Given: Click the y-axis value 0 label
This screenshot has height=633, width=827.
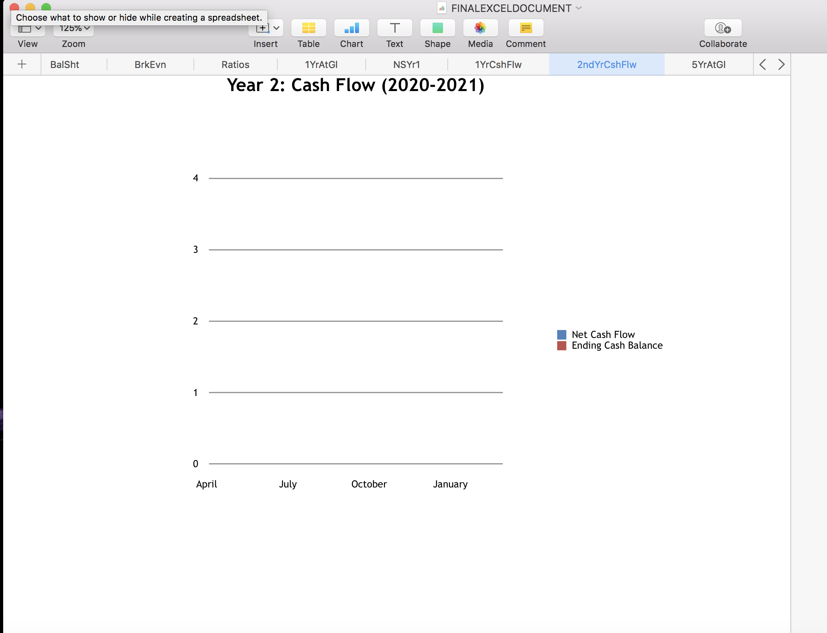Looking at the screenshot, I should pos(195,464).
